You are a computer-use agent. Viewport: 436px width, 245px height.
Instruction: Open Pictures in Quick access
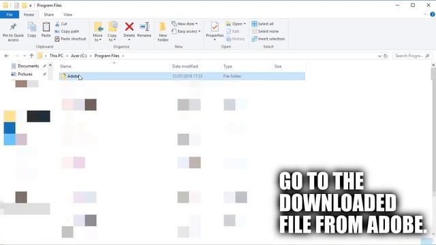[25, 74]
